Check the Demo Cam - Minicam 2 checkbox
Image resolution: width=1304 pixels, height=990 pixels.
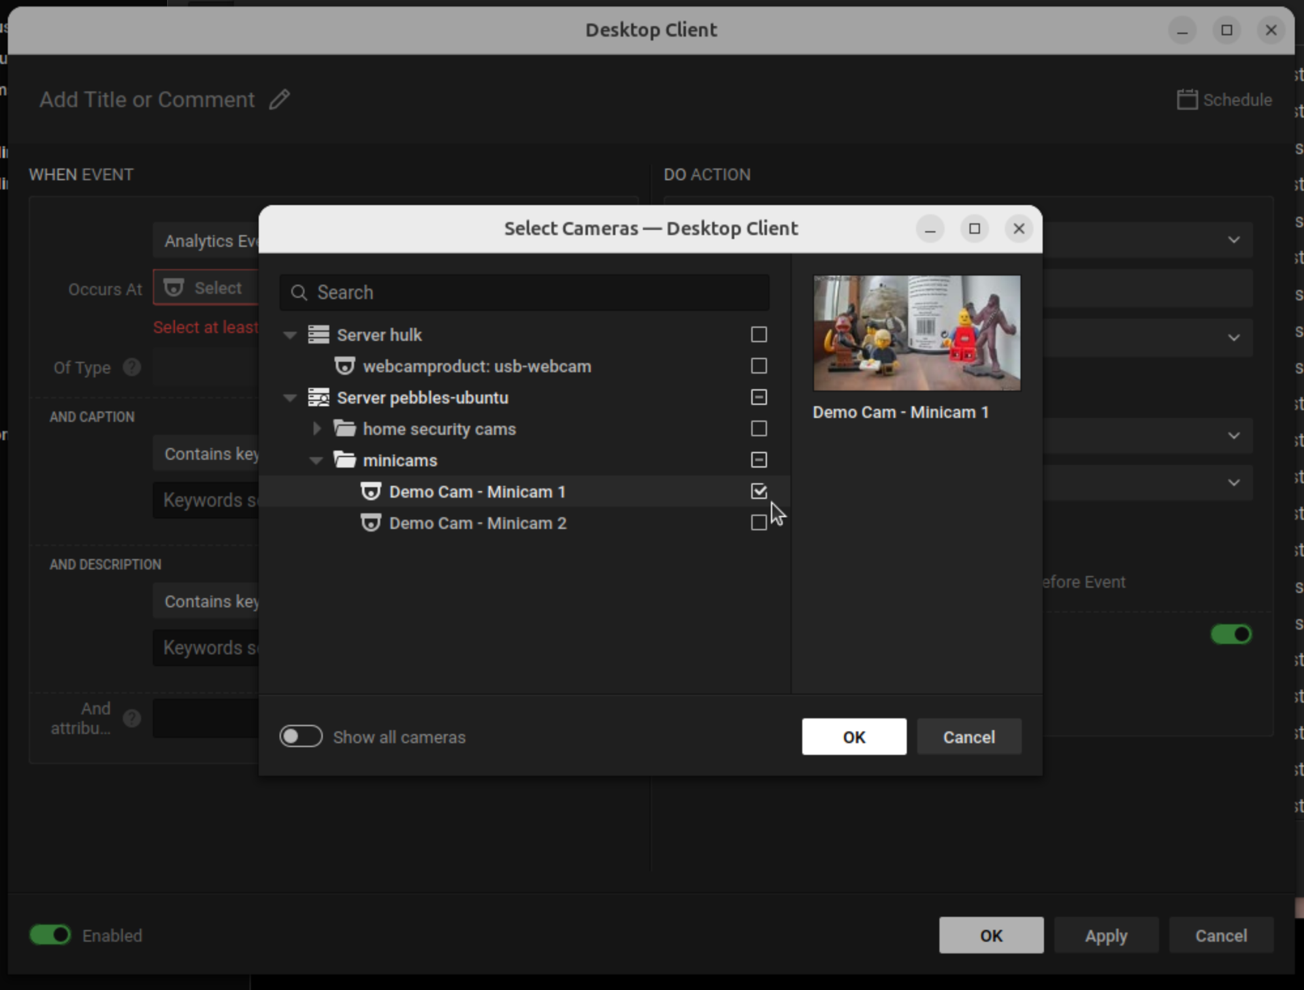758,522
